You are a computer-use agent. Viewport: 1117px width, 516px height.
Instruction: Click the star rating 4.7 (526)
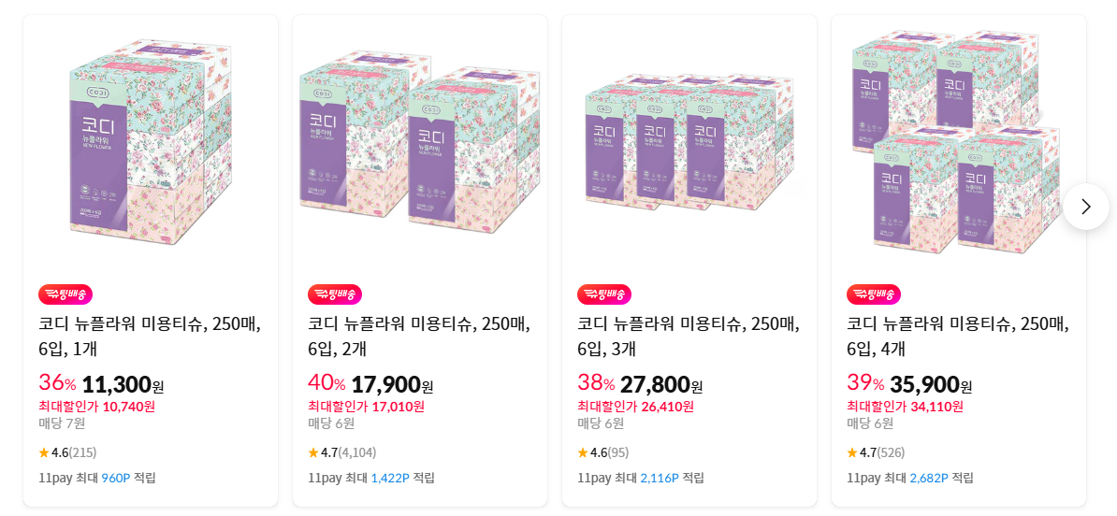(x=876, y=452)
